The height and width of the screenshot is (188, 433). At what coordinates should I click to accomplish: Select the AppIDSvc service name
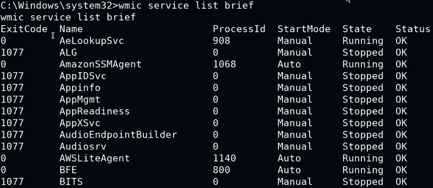[83, 76]
